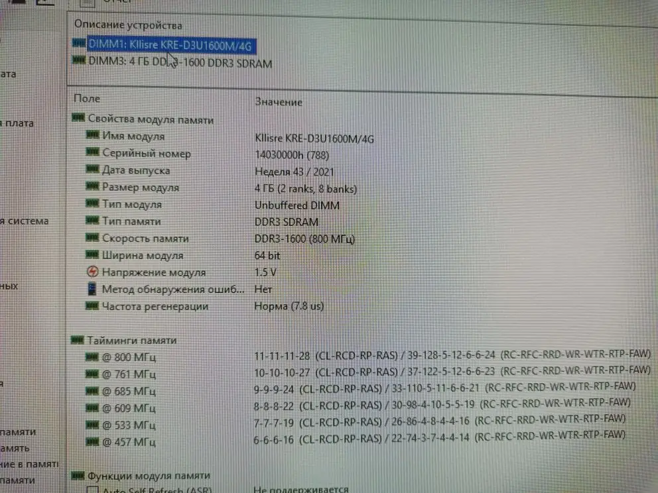Select the Имя модуля field label
This screenshot has height=493, width=658.
tap(133, 137)
